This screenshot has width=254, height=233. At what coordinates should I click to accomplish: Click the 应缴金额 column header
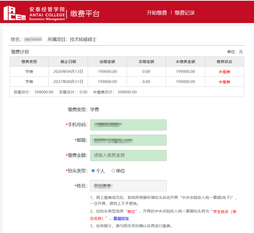[107, 61]
